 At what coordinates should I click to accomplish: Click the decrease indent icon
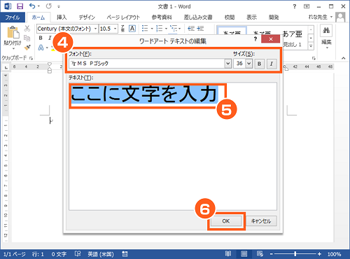pyautogui.click(x=191, y=29)
